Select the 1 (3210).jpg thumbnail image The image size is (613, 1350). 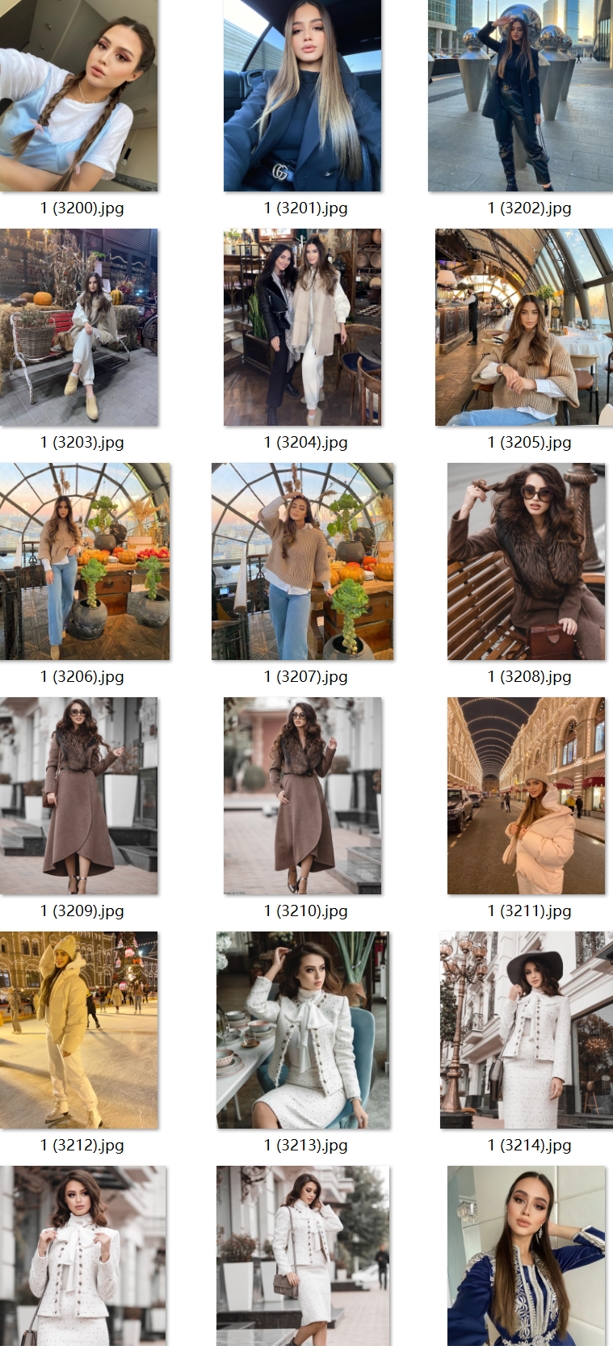(x=302, y=796)
